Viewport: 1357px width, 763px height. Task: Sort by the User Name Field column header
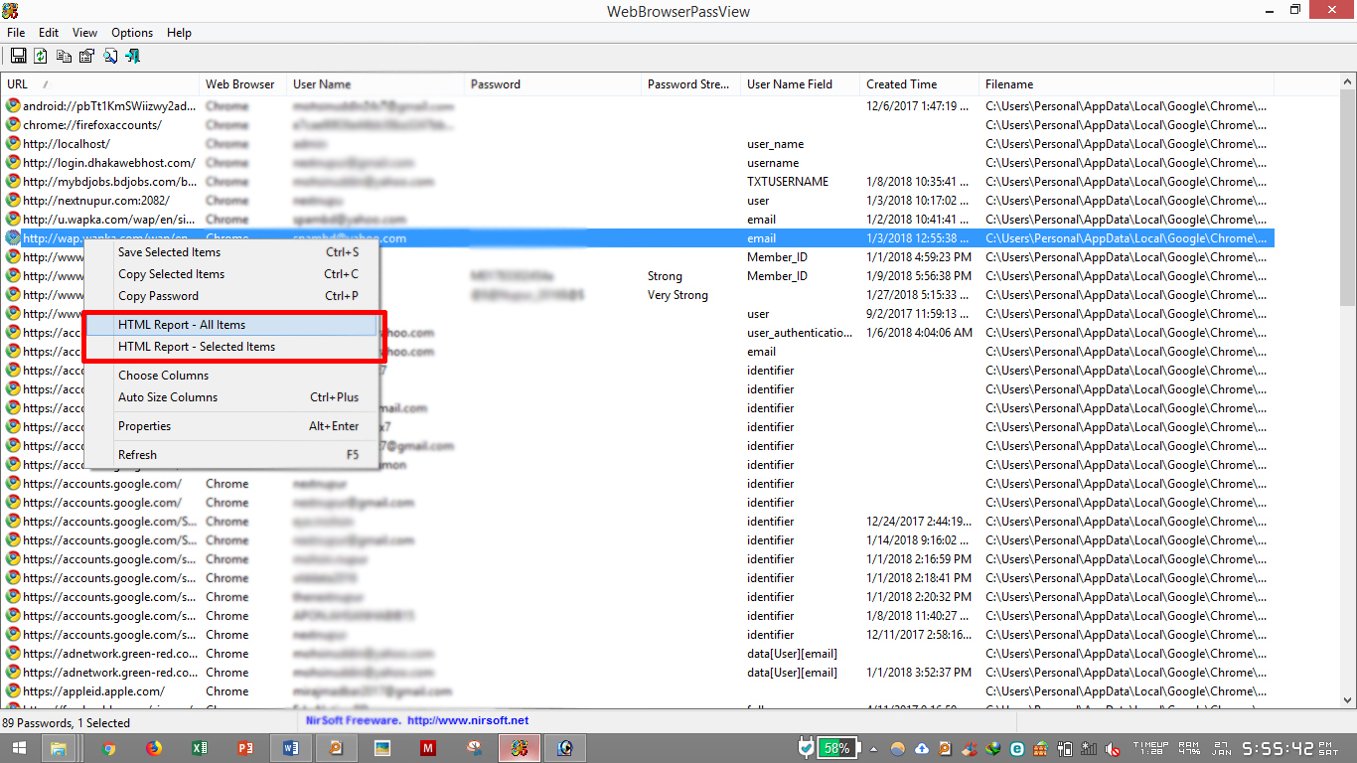coord(801,84)
